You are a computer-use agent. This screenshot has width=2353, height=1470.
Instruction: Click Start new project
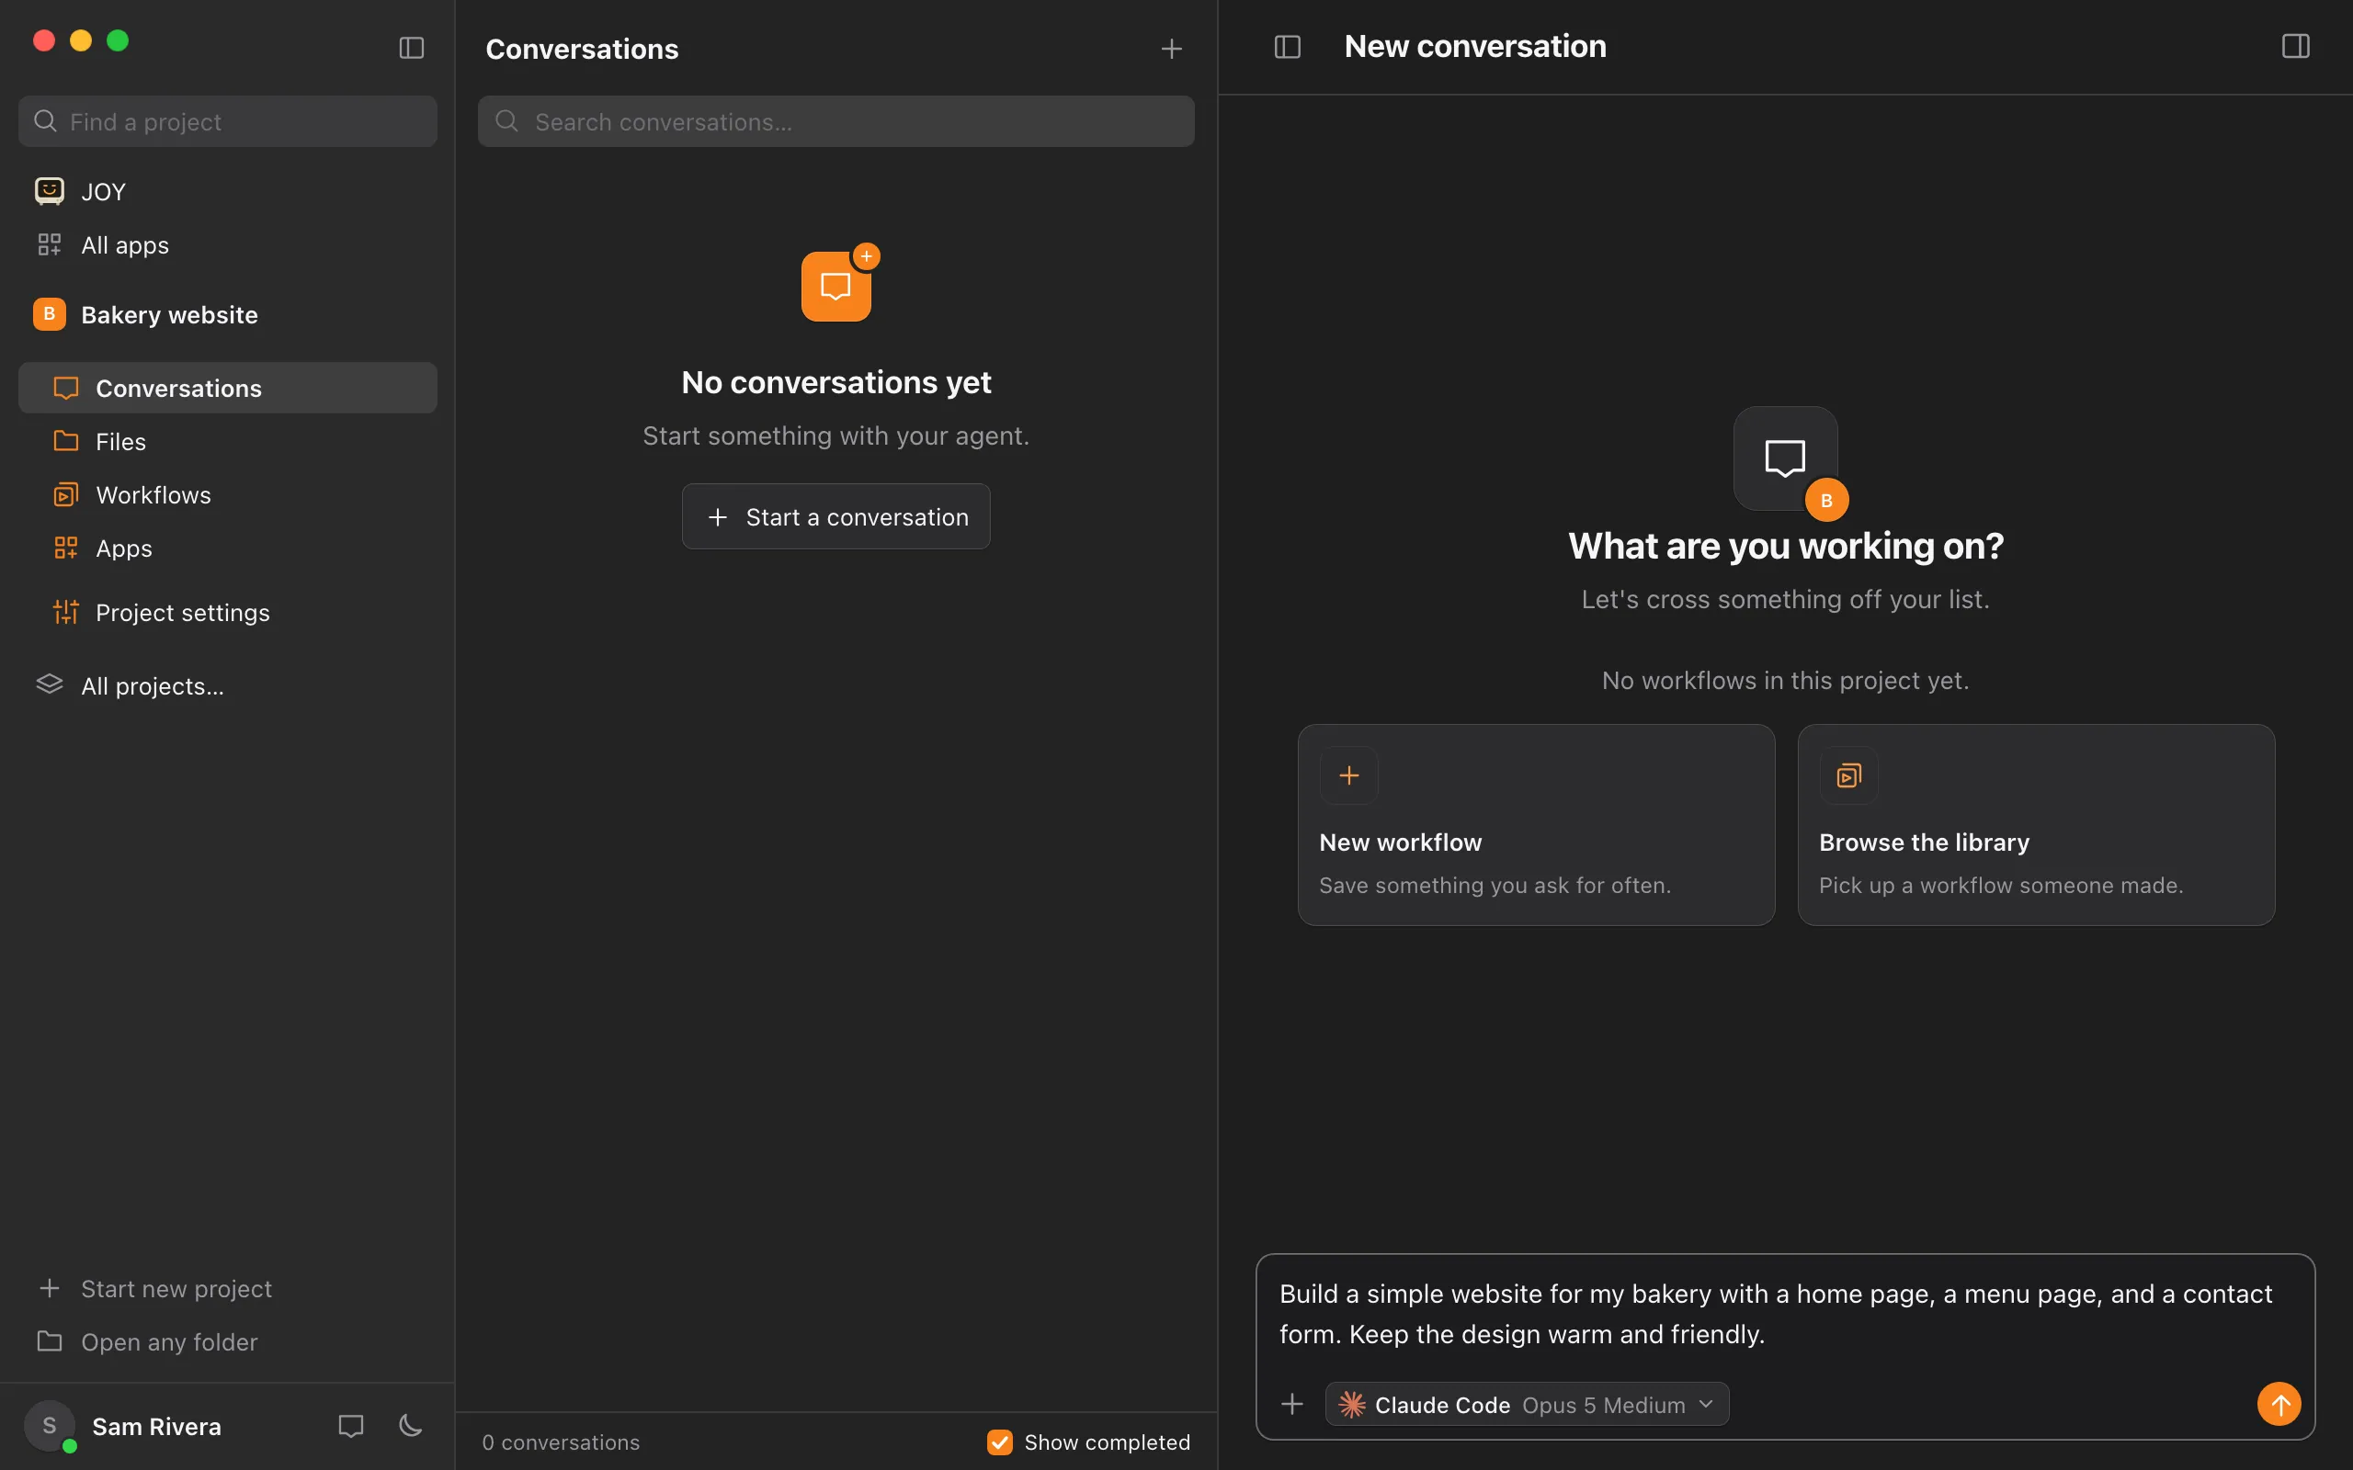[228, 1288]
